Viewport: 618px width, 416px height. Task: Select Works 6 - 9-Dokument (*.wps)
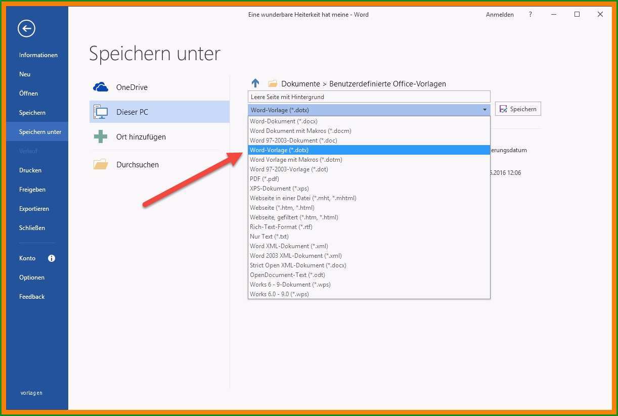[x=369, y=285]
